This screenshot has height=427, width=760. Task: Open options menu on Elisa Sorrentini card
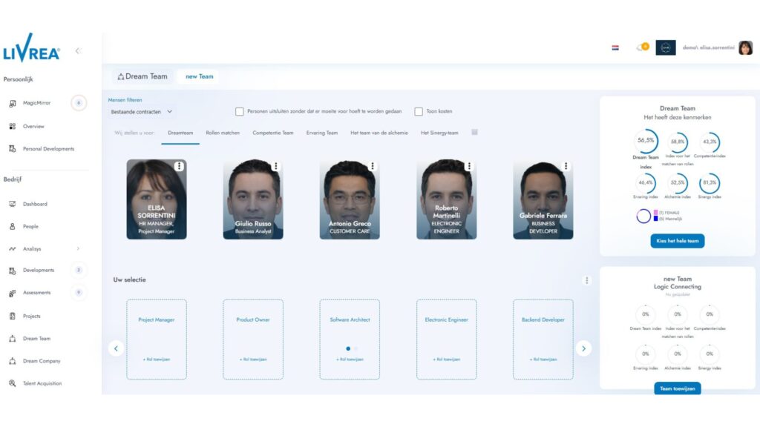(180, 166)
